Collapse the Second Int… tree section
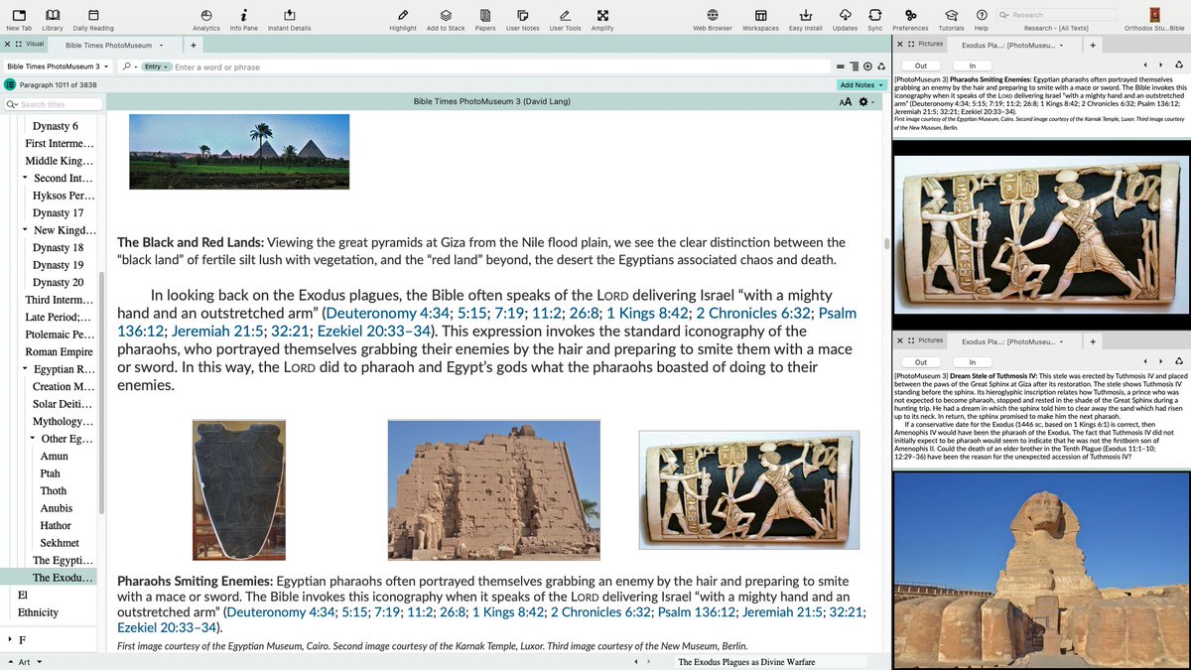The height and width of the screenshot is (670, 1191). (24, 178)
